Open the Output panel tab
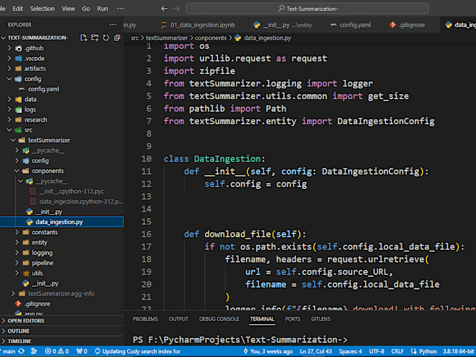 178,319
